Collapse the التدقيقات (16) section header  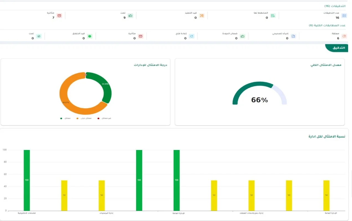click(x=335, y=6)
